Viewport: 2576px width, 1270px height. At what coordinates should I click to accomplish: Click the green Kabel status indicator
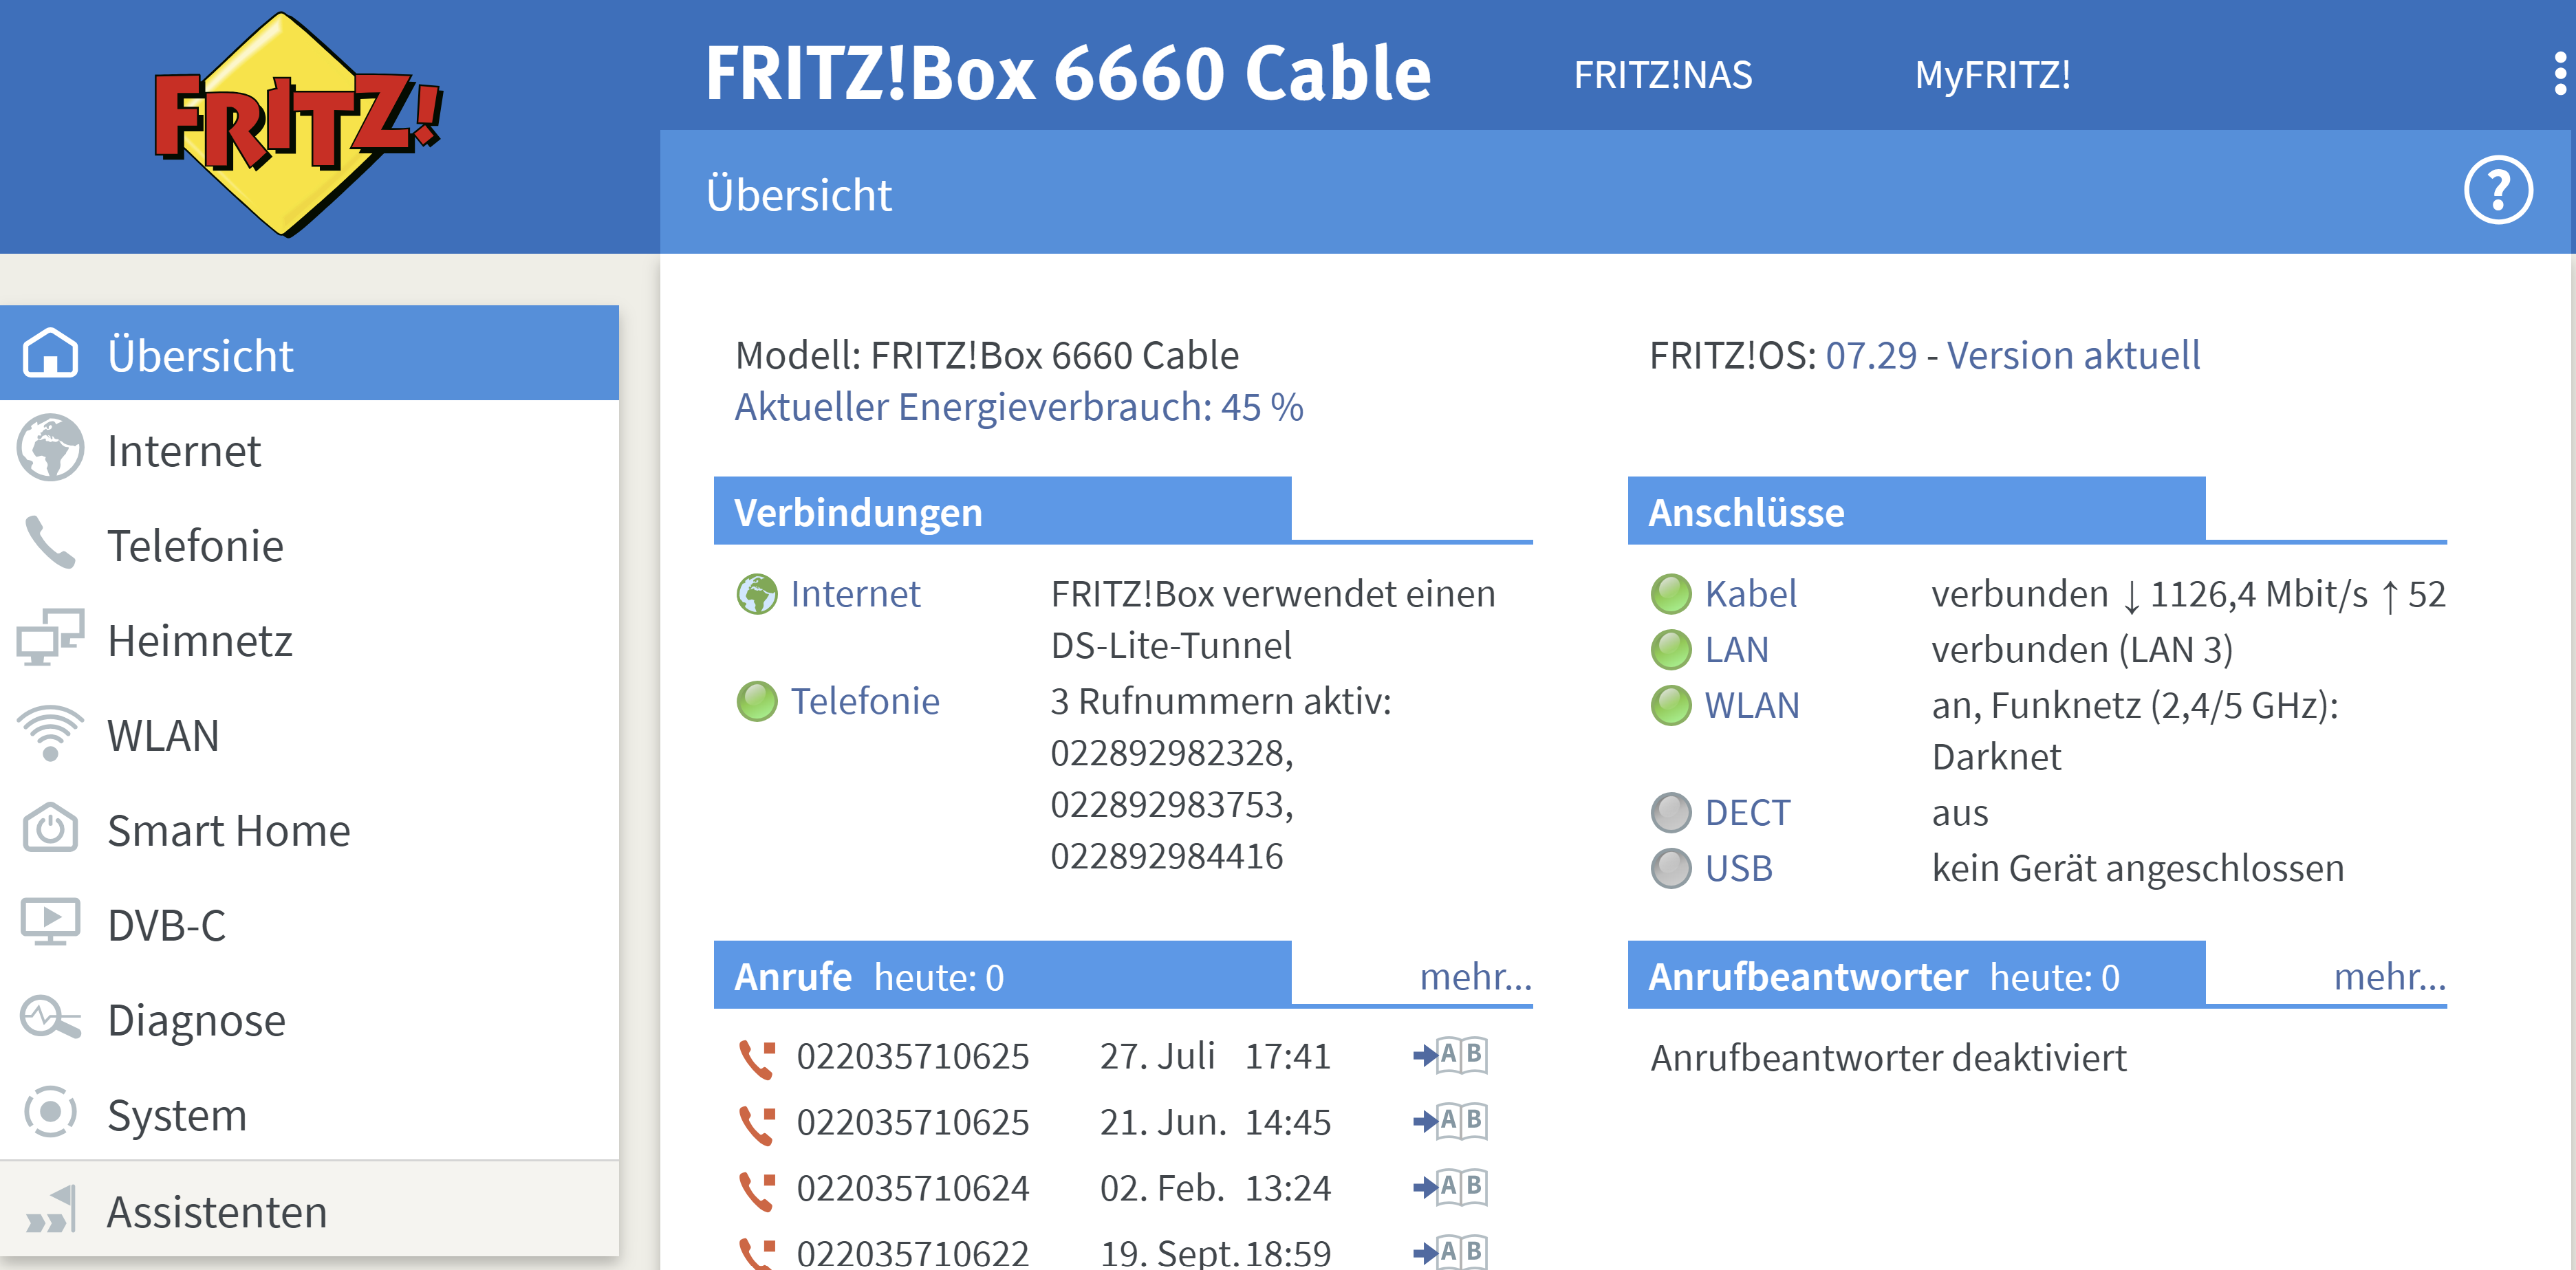pyautogui.click(x=1670, y=594)
